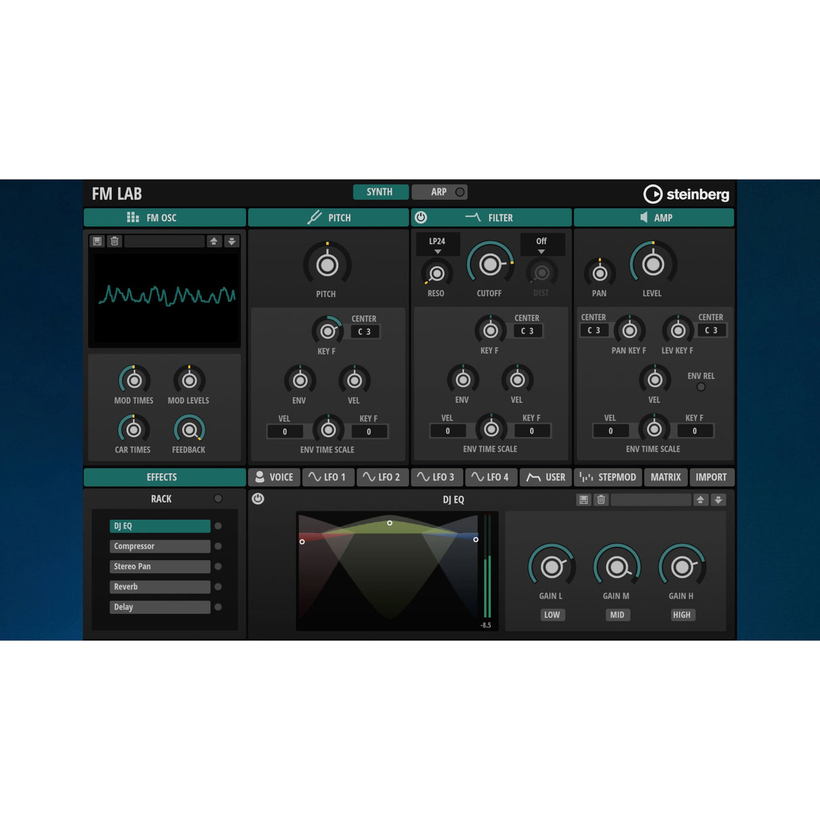Click the next preset arrow in FM OSC header
The height and width of the screenshot is (820, 820).
pyautogui.click(x=232, y=241)
